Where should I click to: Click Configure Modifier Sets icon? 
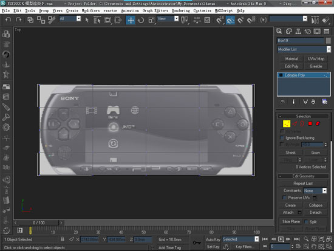tap(325, 101)
